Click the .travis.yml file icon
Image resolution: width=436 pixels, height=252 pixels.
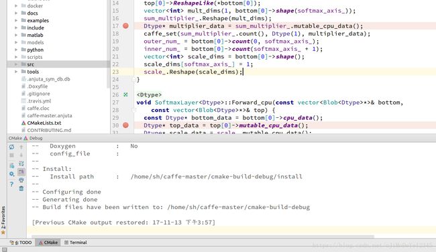point(23,101)
